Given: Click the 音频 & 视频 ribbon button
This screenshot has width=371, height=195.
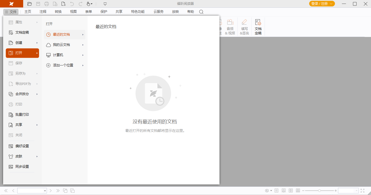Looking at the screenshot, I should [230, 27].
